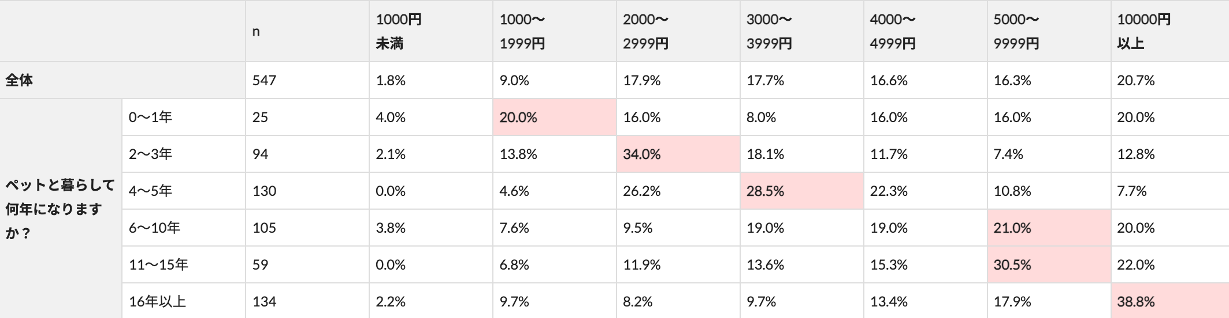Select the 0〜1年 row label

[x=151, y=118]
